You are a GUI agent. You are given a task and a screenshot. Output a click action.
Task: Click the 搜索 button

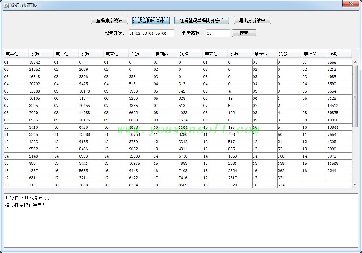pyautogui.click(x=244, y=33)
